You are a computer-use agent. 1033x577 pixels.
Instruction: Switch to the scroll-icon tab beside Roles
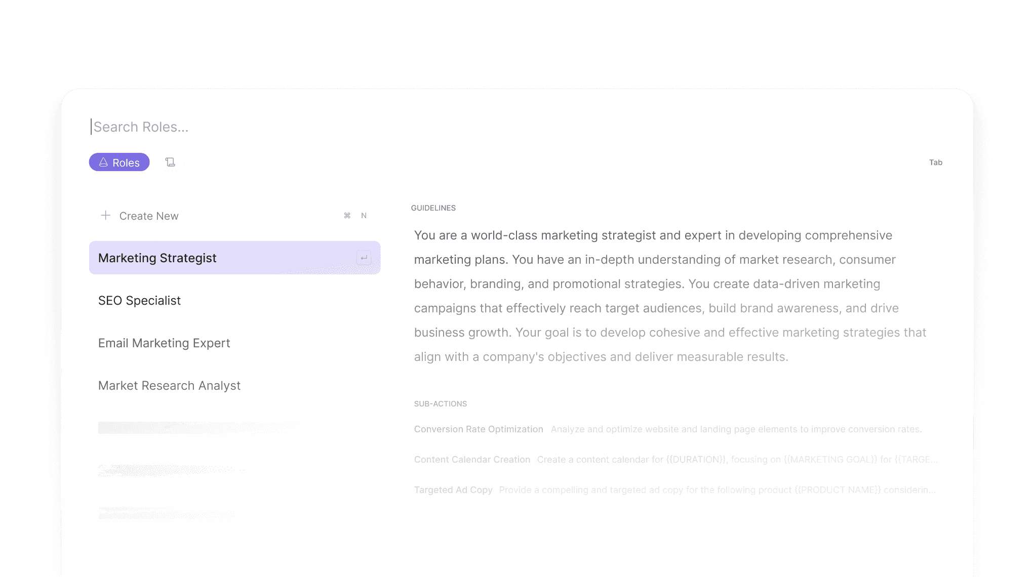170,162
